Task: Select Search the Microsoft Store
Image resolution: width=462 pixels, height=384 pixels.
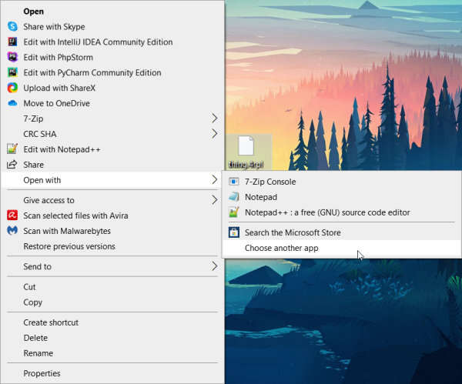Action: pos(342,232)
